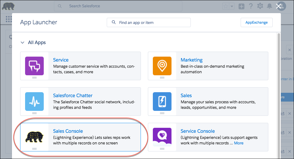Image resolution: width=294 pixels, height=159 pixels.
Task: Click the nine-dot App Launcher icon
Action: click(x=9, y=19)
